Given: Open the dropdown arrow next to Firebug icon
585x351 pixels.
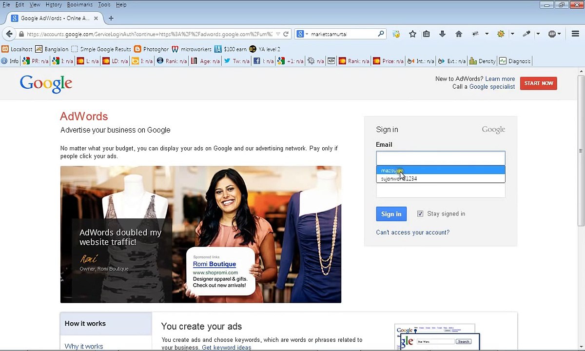Looking at the screenshot, I should point(487,34).
